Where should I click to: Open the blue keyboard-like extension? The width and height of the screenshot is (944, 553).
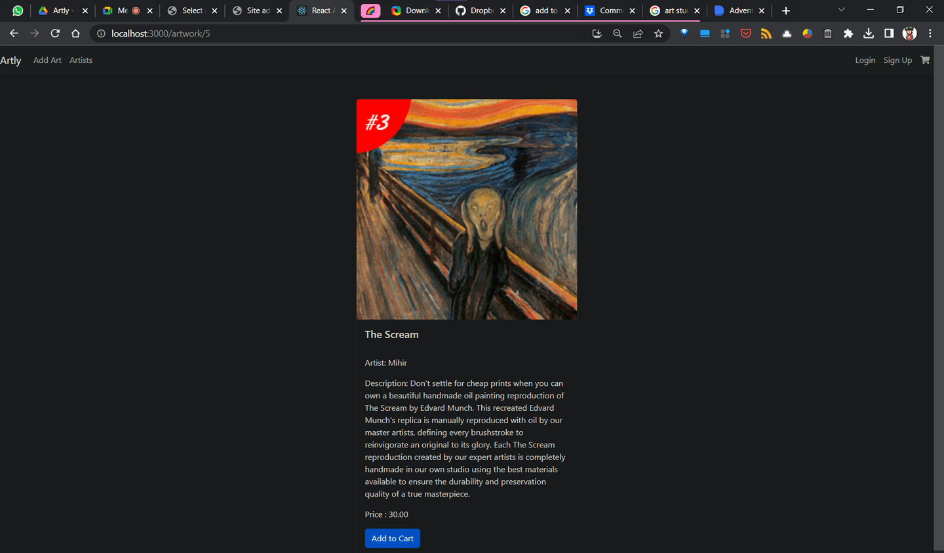pyautogui.click(x=705, y=33)
